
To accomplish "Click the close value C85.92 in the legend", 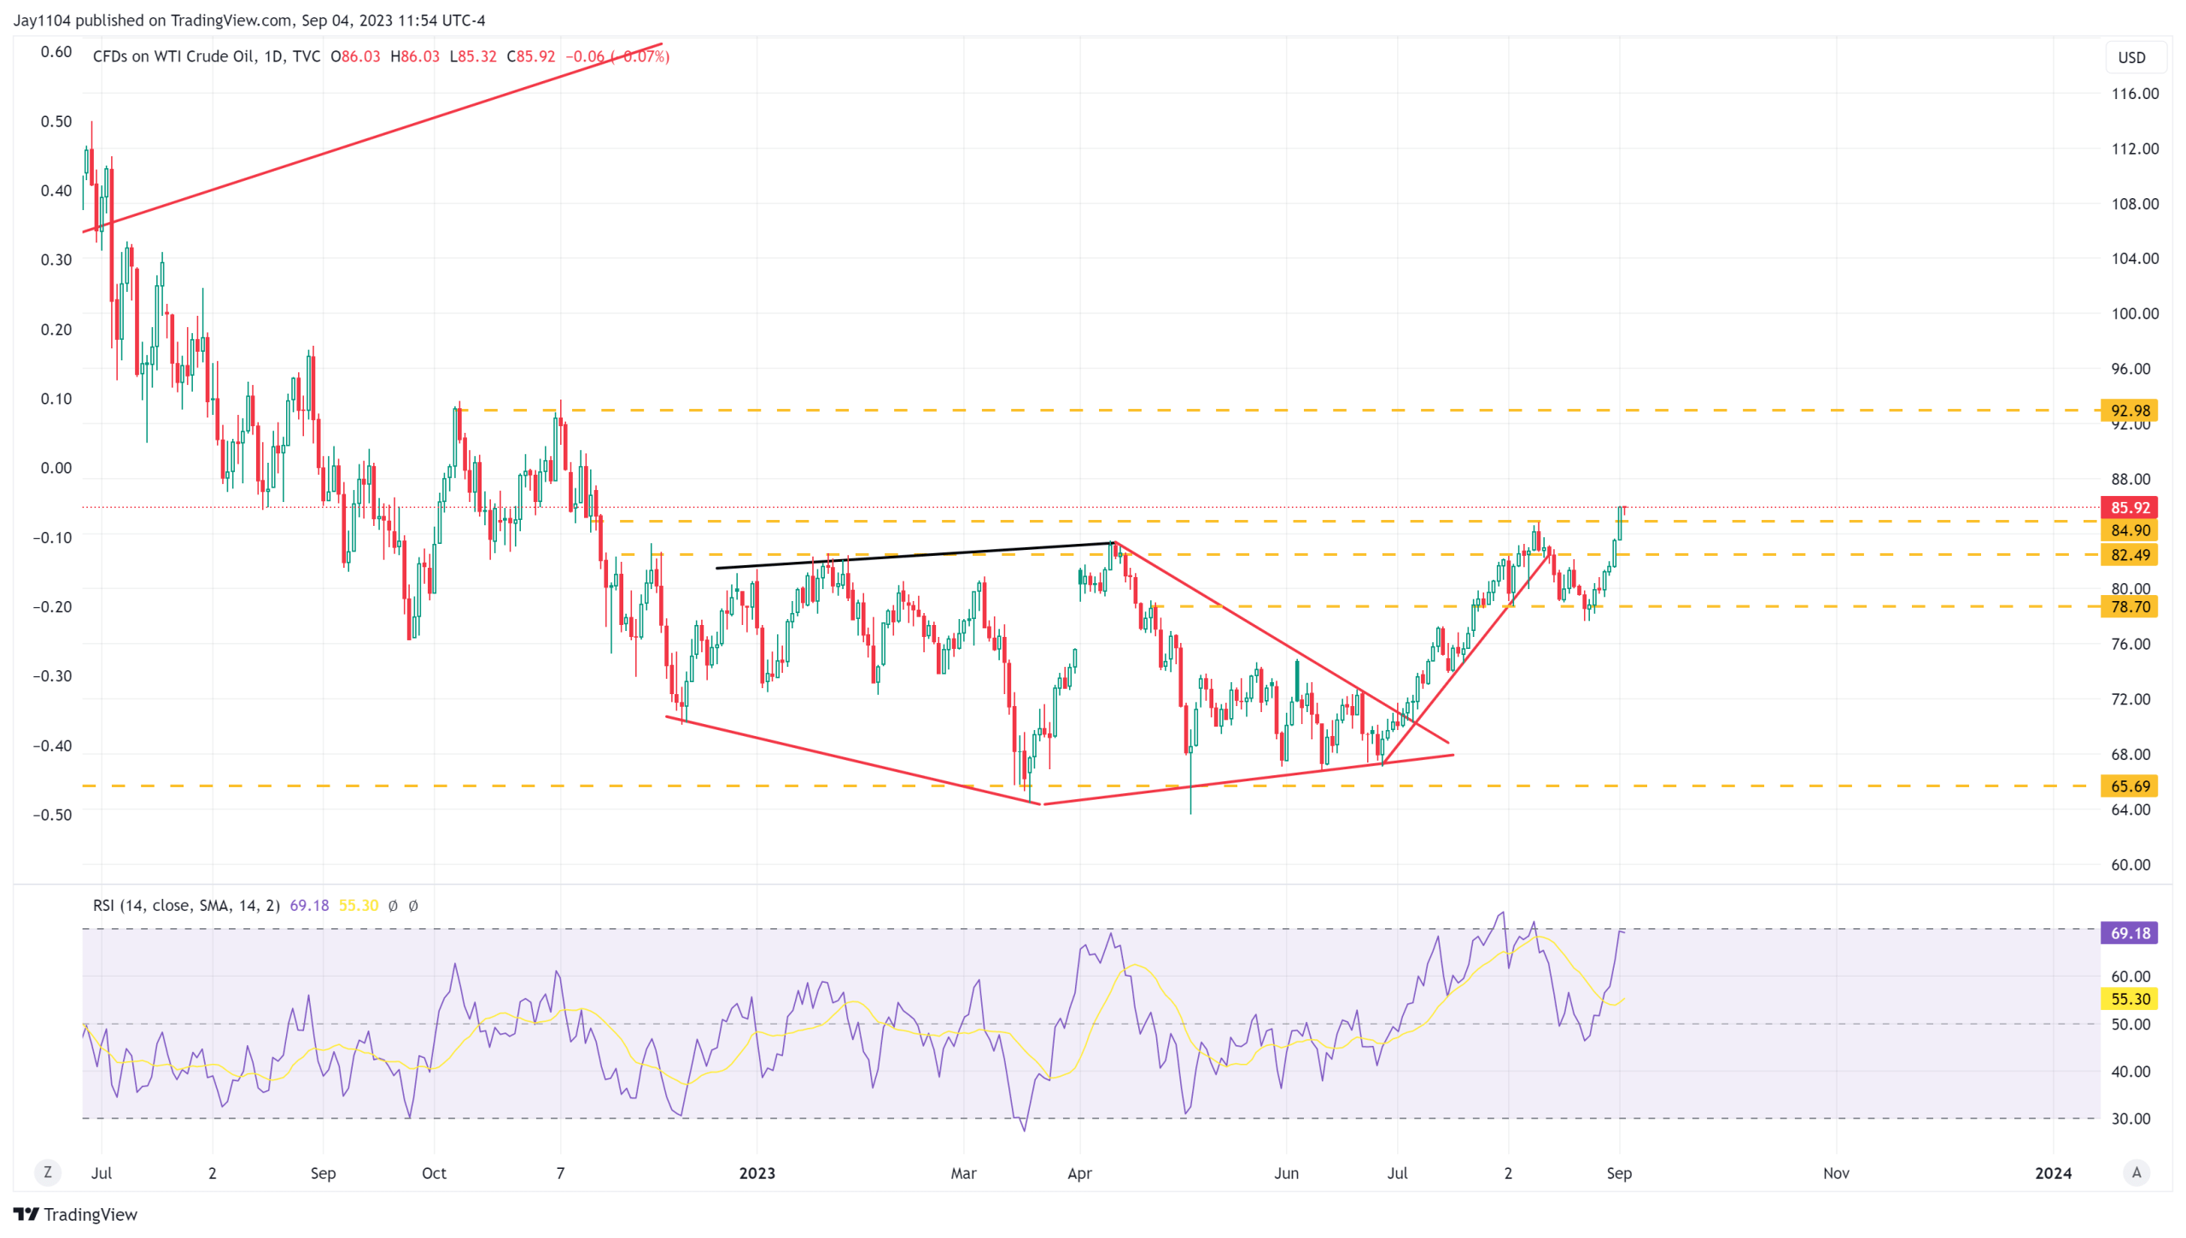I will [530, 56].
